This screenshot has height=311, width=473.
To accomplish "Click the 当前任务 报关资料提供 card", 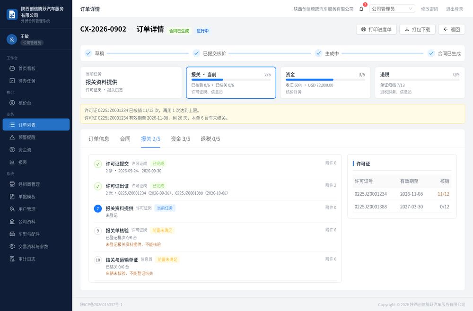I will pyautogui.click(x=131, y=83).
